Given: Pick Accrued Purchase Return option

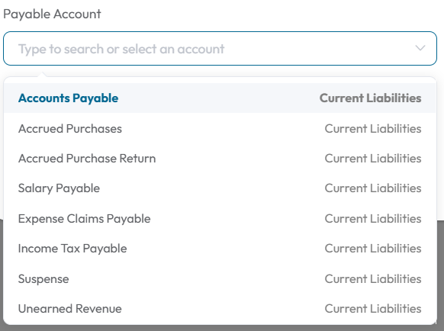Looking at the screenshot, I should [220, 159].
